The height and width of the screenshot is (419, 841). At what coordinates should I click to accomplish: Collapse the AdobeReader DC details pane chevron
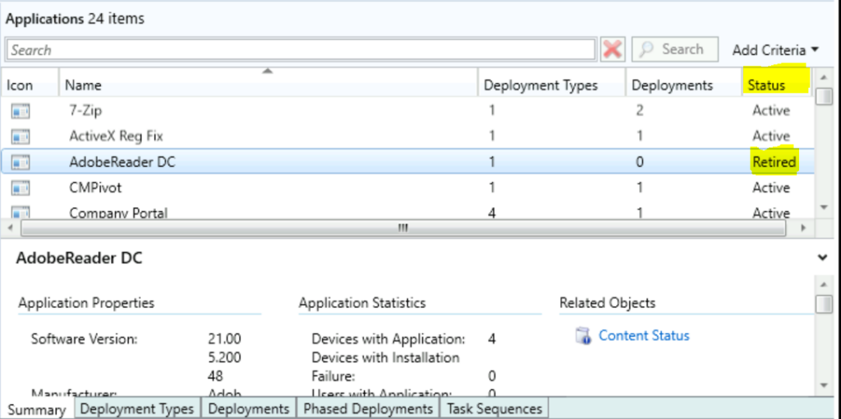(x=822, y=257)
